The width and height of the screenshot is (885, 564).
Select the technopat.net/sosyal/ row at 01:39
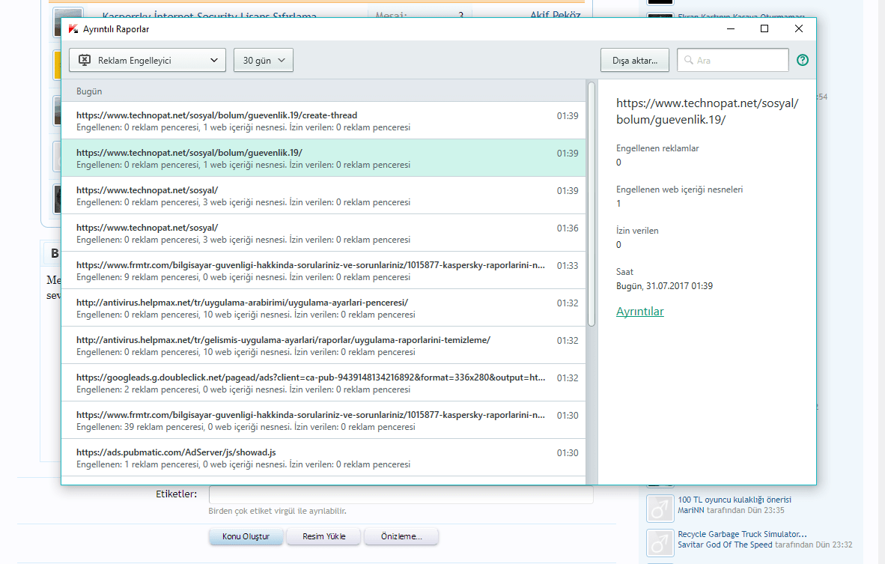pos(323,195)
